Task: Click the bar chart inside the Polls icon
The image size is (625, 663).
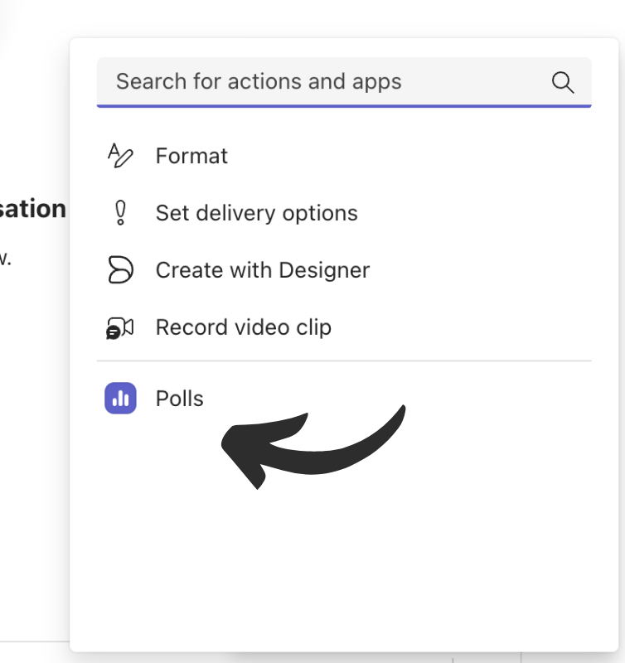Action: [x=119, y=398]
